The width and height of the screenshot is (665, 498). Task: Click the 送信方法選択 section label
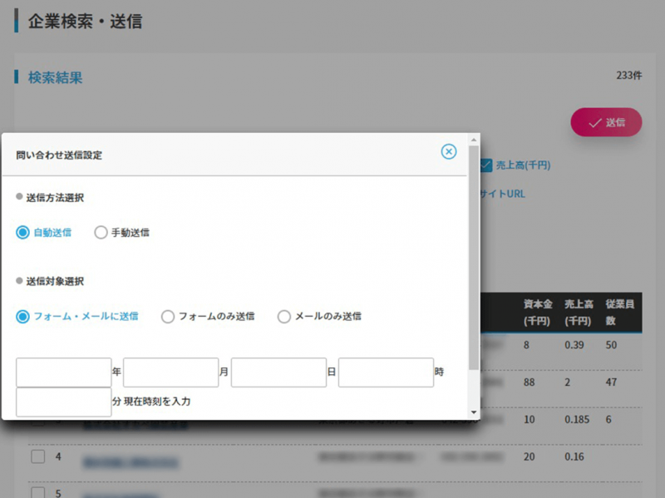coord(55,198)
